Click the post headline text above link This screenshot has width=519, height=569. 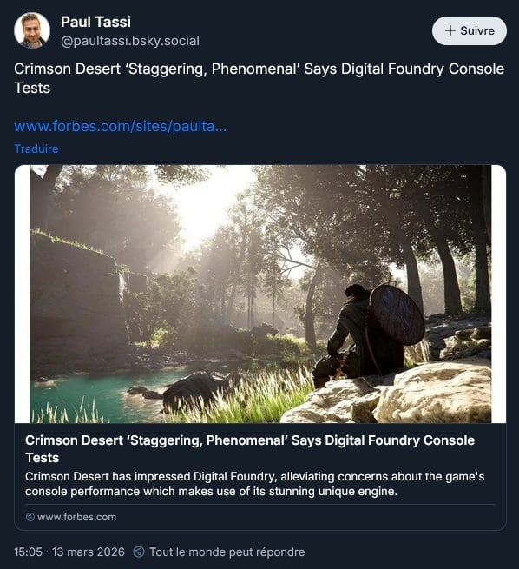coord(259,78)
